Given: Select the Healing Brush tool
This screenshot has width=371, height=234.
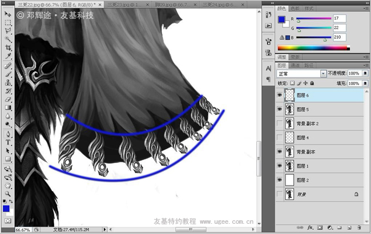Looking at the screenshot, I should click(x=7, y=65).
